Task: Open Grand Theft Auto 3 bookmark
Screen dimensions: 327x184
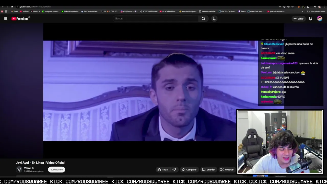Action: click(x=256, y=11)
